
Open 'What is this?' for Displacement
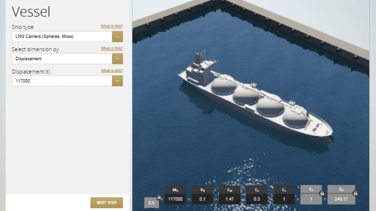112,71
